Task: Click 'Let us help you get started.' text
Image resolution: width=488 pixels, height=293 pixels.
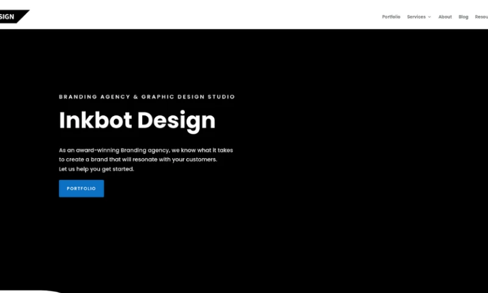Action: click(x=96, y=169)
